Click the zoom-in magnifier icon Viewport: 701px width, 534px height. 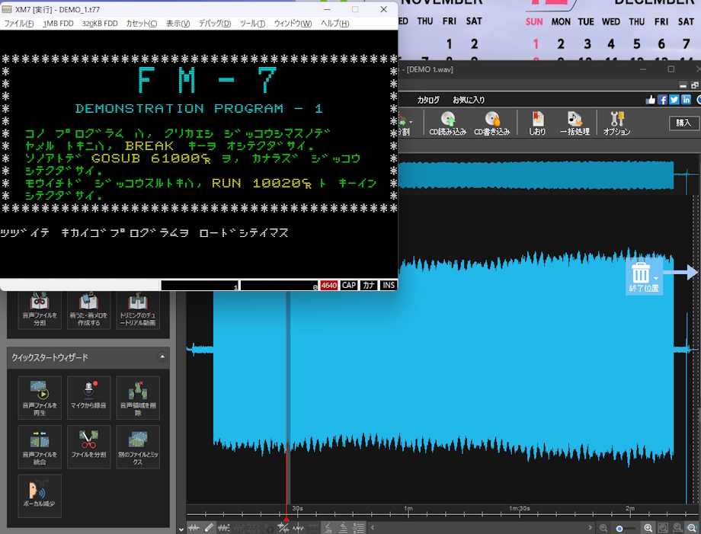point(648,528)
